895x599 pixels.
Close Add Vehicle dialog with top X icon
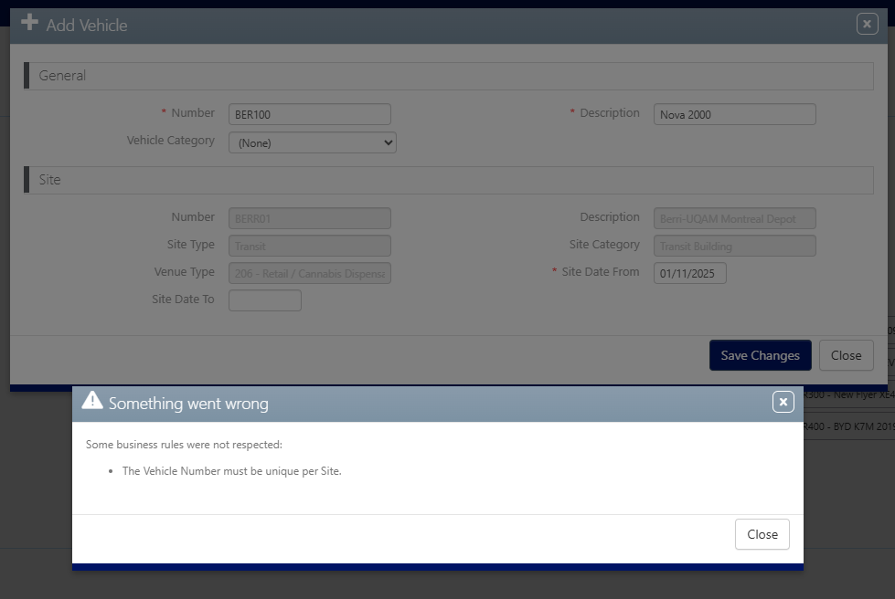pyautogui.click(x=867, y=25)
